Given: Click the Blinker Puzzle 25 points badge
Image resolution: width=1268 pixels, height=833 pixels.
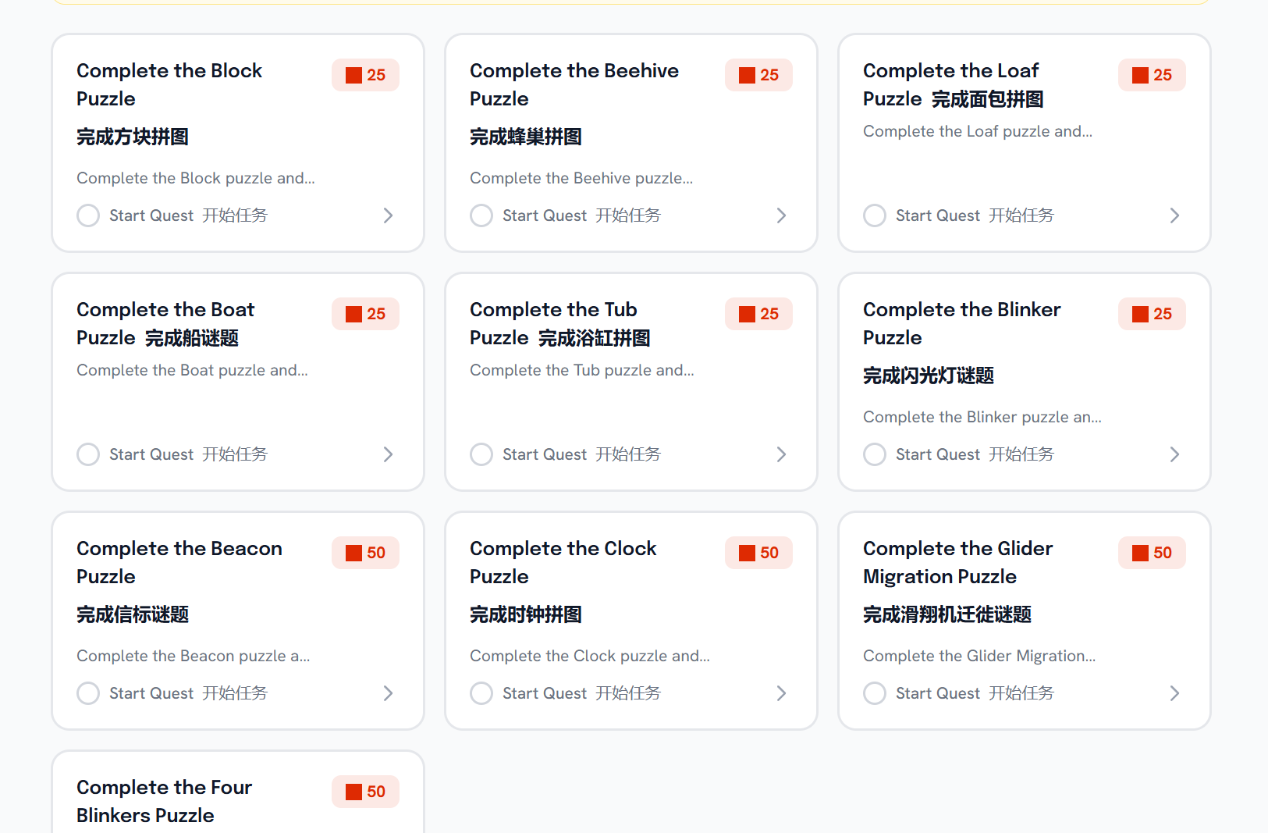Looking at the screenshot, I should (1152, 314).
